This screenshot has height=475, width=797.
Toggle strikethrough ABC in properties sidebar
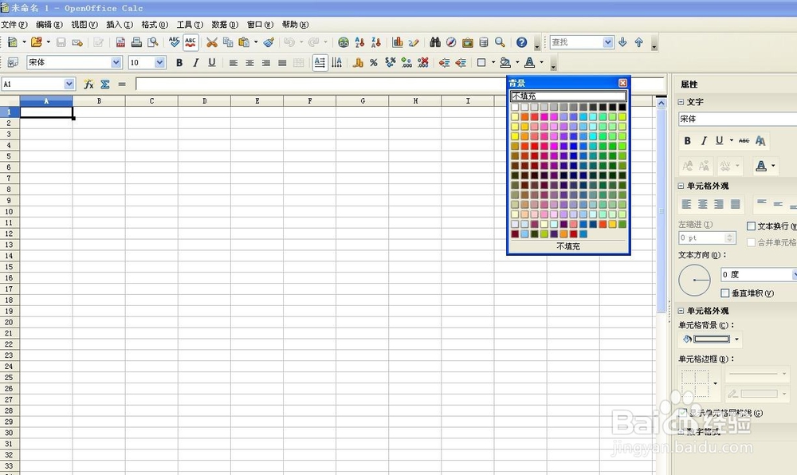point(744,141)
